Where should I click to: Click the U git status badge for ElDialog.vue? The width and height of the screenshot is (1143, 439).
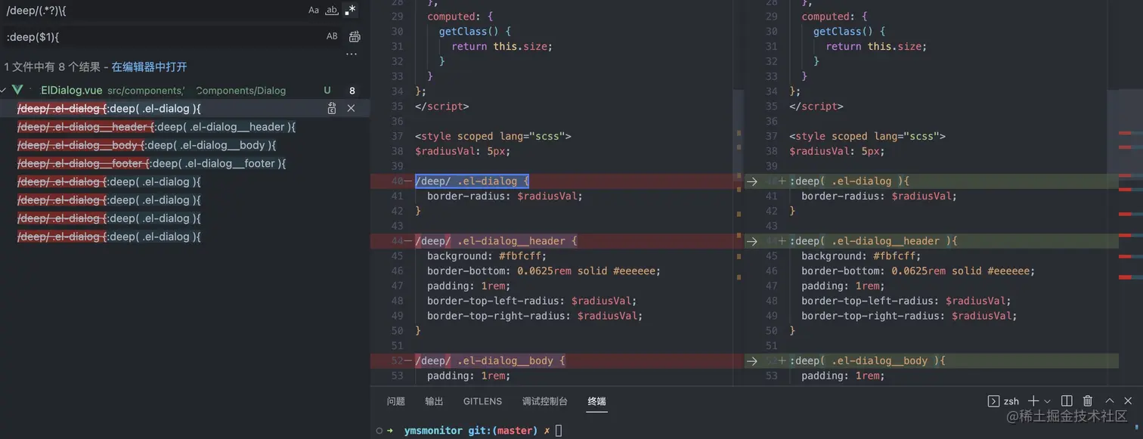click(x=327, y=90)
